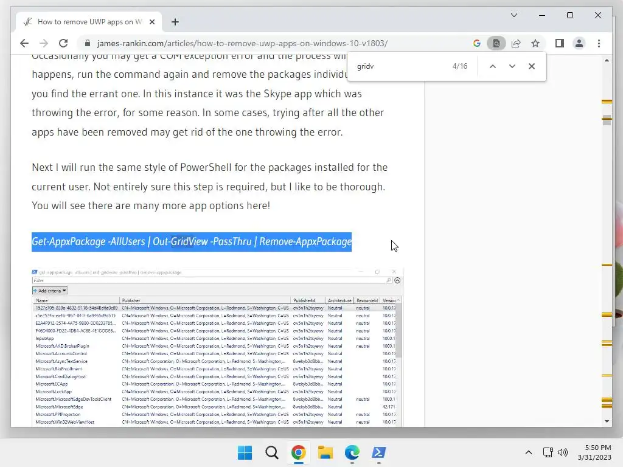Open the Chrome profile menu
Viewport: 623px width, 467px height.
pyautogui.click(x=579, y=43)
